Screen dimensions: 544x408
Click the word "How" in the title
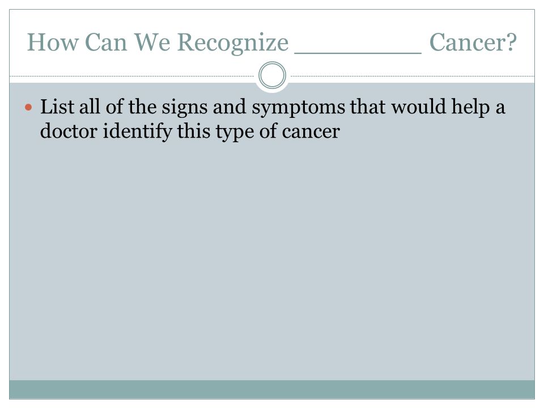point(53,42)
